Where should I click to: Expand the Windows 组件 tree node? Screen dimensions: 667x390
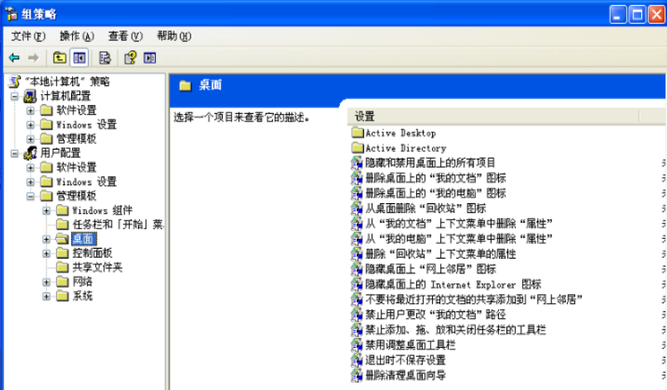coord(47,211)
